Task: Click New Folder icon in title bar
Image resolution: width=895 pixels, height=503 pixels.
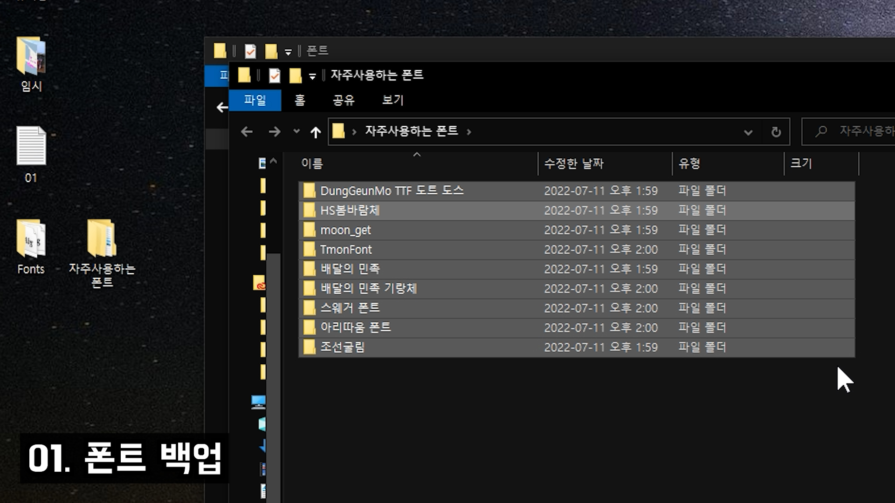Action: pos(296,75)
